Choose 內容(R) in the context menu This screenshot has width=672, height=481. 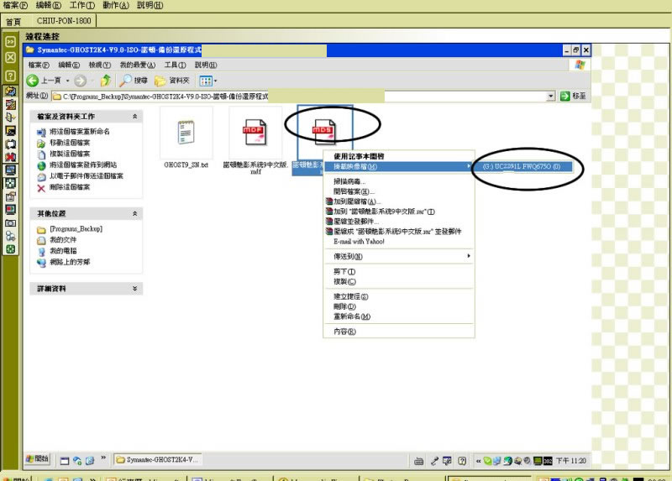coord(398,332)
